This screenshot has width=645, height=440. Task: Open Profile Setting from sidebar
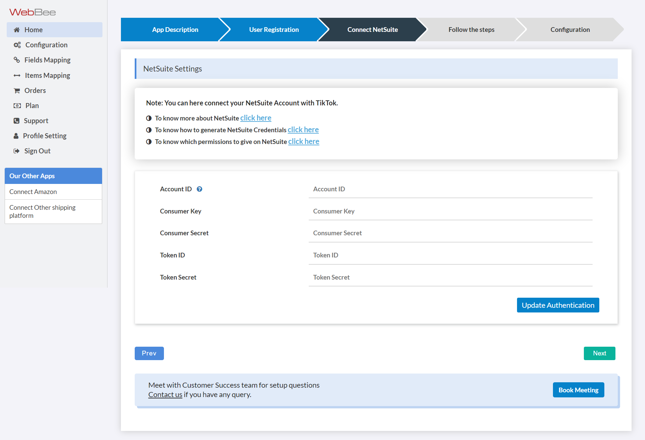point(45,136)
